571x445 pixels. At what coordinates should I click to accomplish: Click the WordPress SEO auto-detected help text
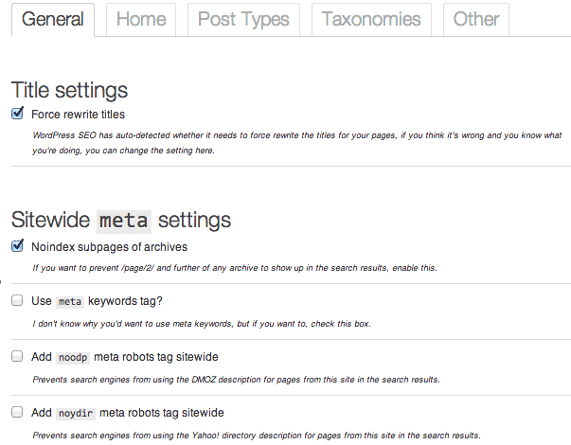tap(297, 143)
